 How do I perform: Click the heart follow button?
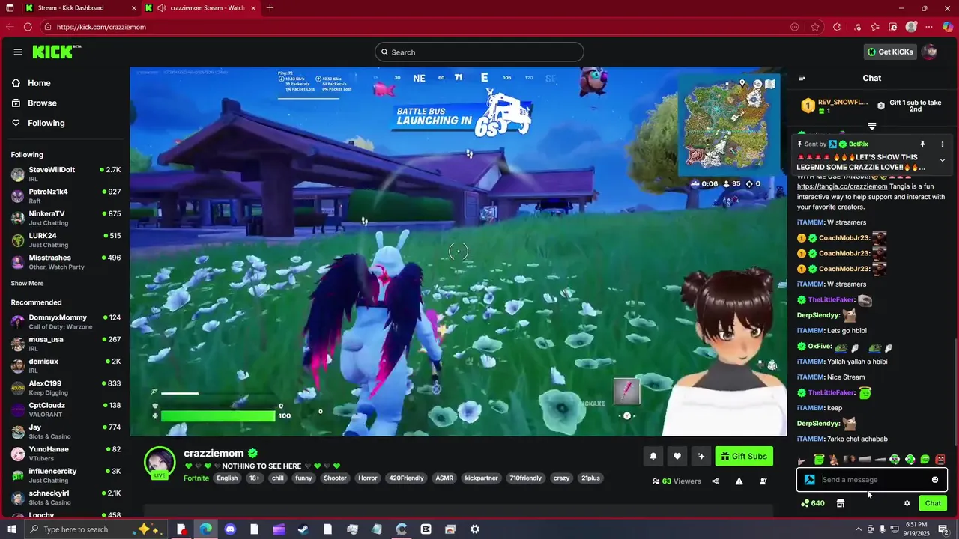(x=677, y=456)
